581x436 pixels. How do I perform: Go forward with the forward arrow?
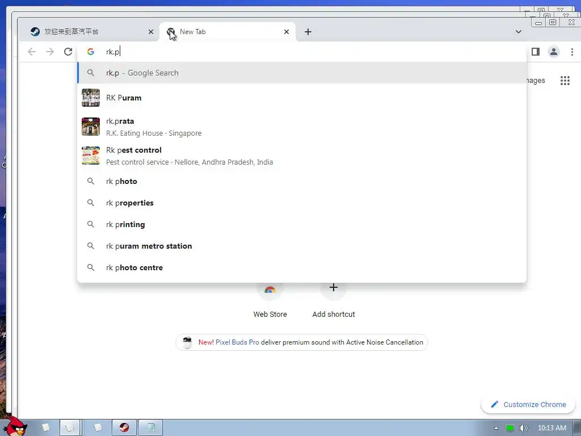pos(50,52)
